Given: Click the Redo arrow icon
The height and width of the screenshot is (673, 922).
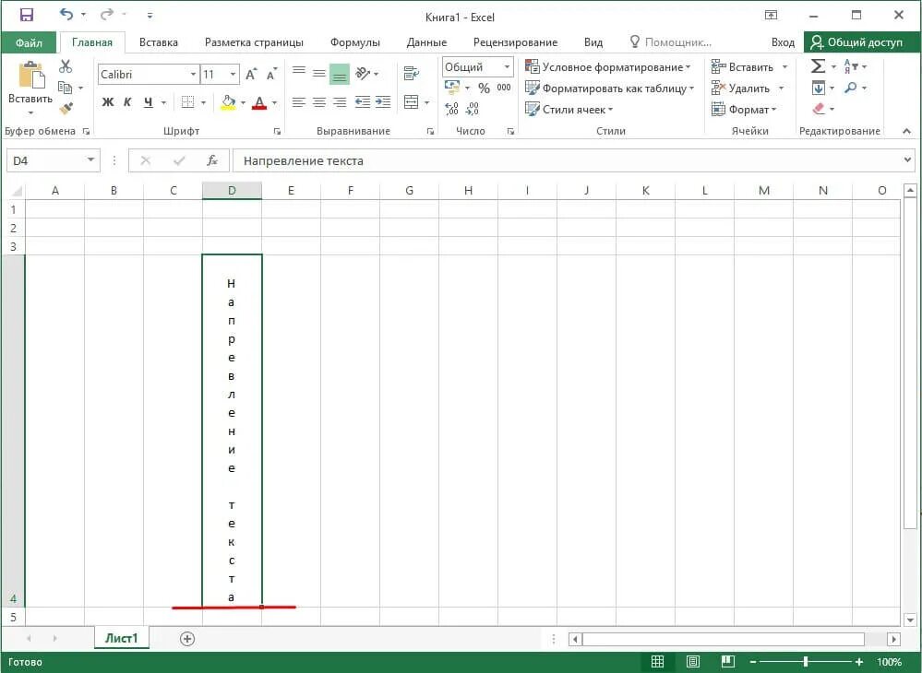Looking at the screenshot, I should [x=107, y=15].
